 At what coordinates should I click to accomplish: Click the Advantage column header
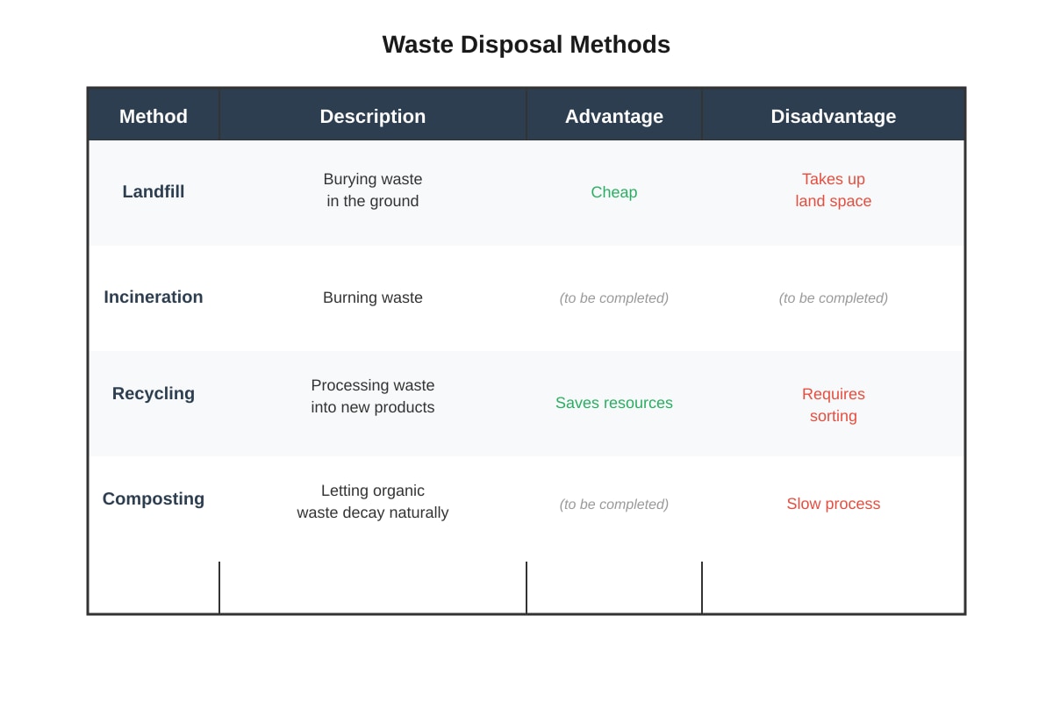point(614,116)
